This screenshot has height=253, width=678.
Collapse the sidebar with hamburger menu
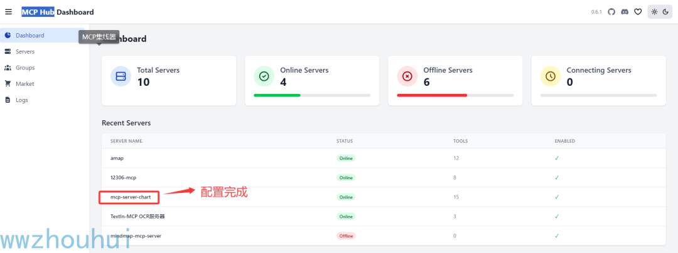8,12
